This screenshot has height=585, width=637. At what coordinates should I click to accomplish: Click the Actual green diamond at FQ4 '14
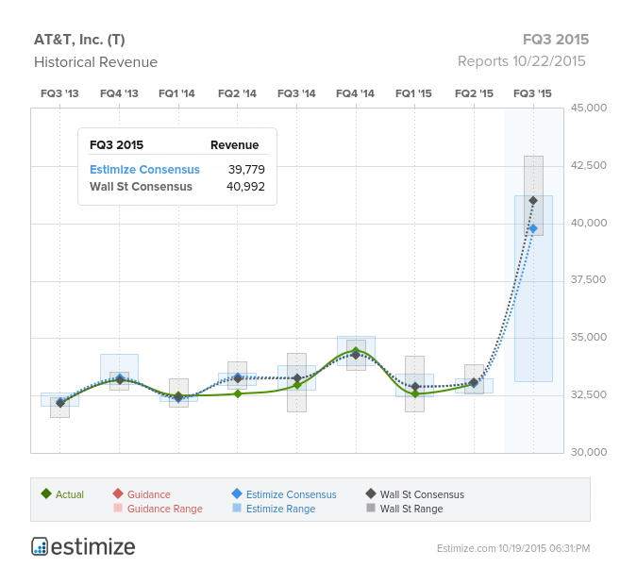(x=356, y=351)
